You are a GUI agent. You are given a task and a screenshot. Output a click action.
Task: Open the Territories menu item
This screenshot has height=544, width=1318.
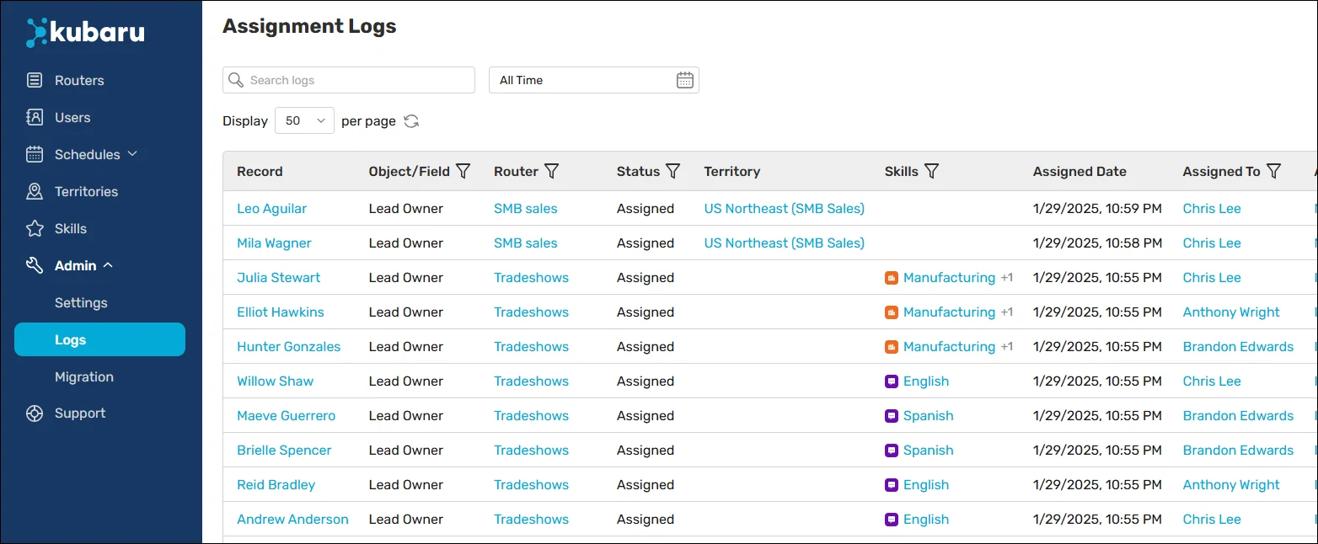tap(86, 192)
